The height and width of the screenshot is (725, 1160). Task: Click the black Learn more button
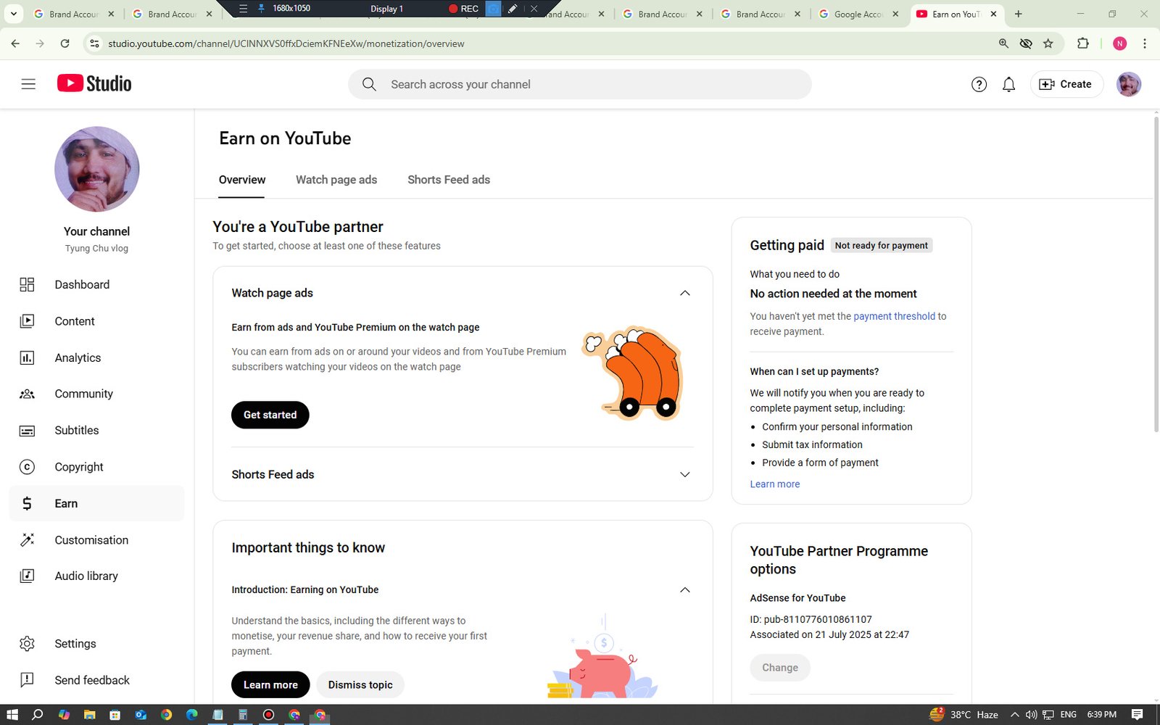(x=270, y=684)
